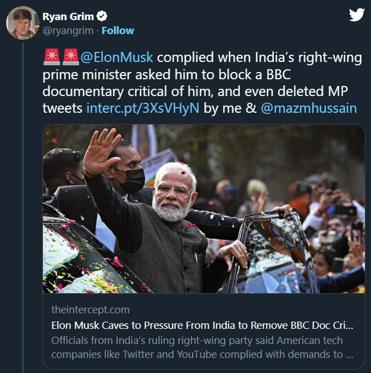This screenshot has width=371, height=373.
Task: Click the verified badge beside Ryan Grim
Action: pyautogui.click(x=103, y=17)
